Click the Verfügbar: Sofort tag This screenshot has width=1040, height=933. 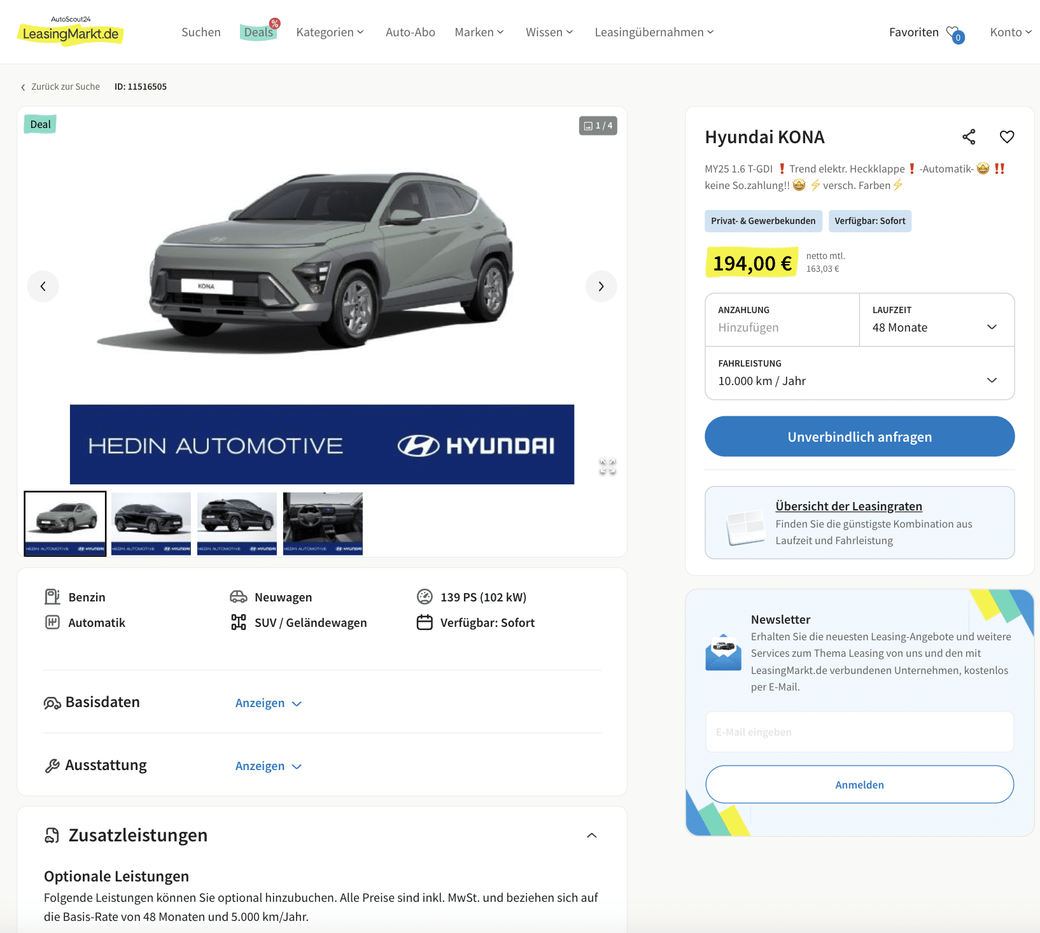869,221
